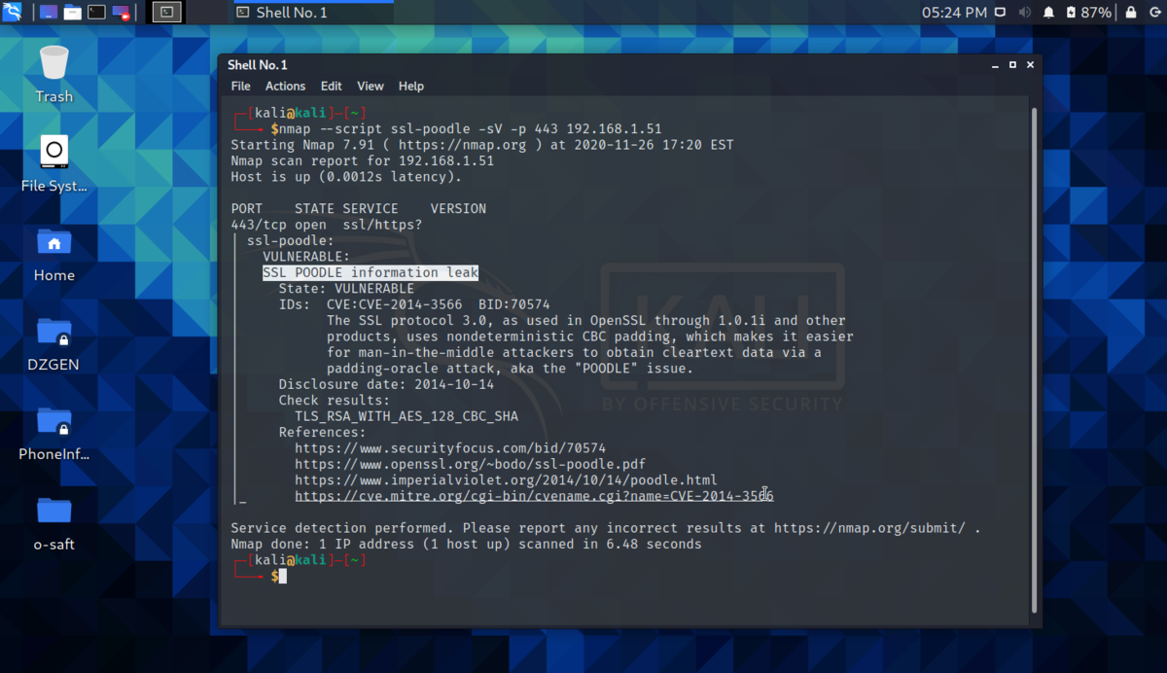Click the terminal vertical scrollbar
Screen dimensions: 1167x673
tap(1034, 360)
